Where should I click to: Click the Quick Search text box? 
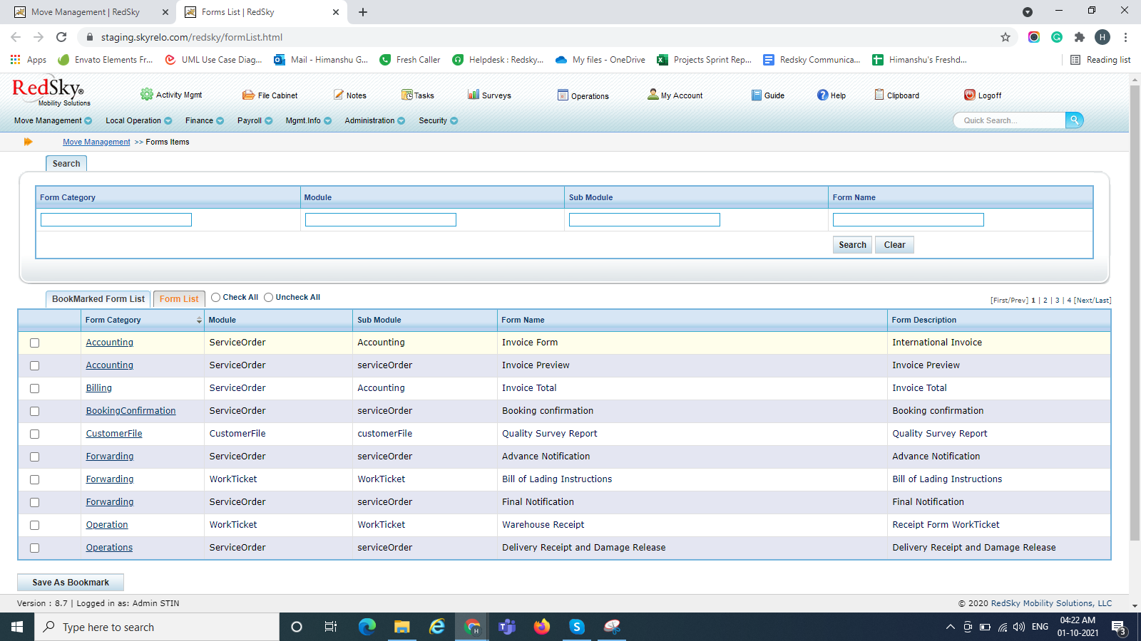tap(1010, 120)
